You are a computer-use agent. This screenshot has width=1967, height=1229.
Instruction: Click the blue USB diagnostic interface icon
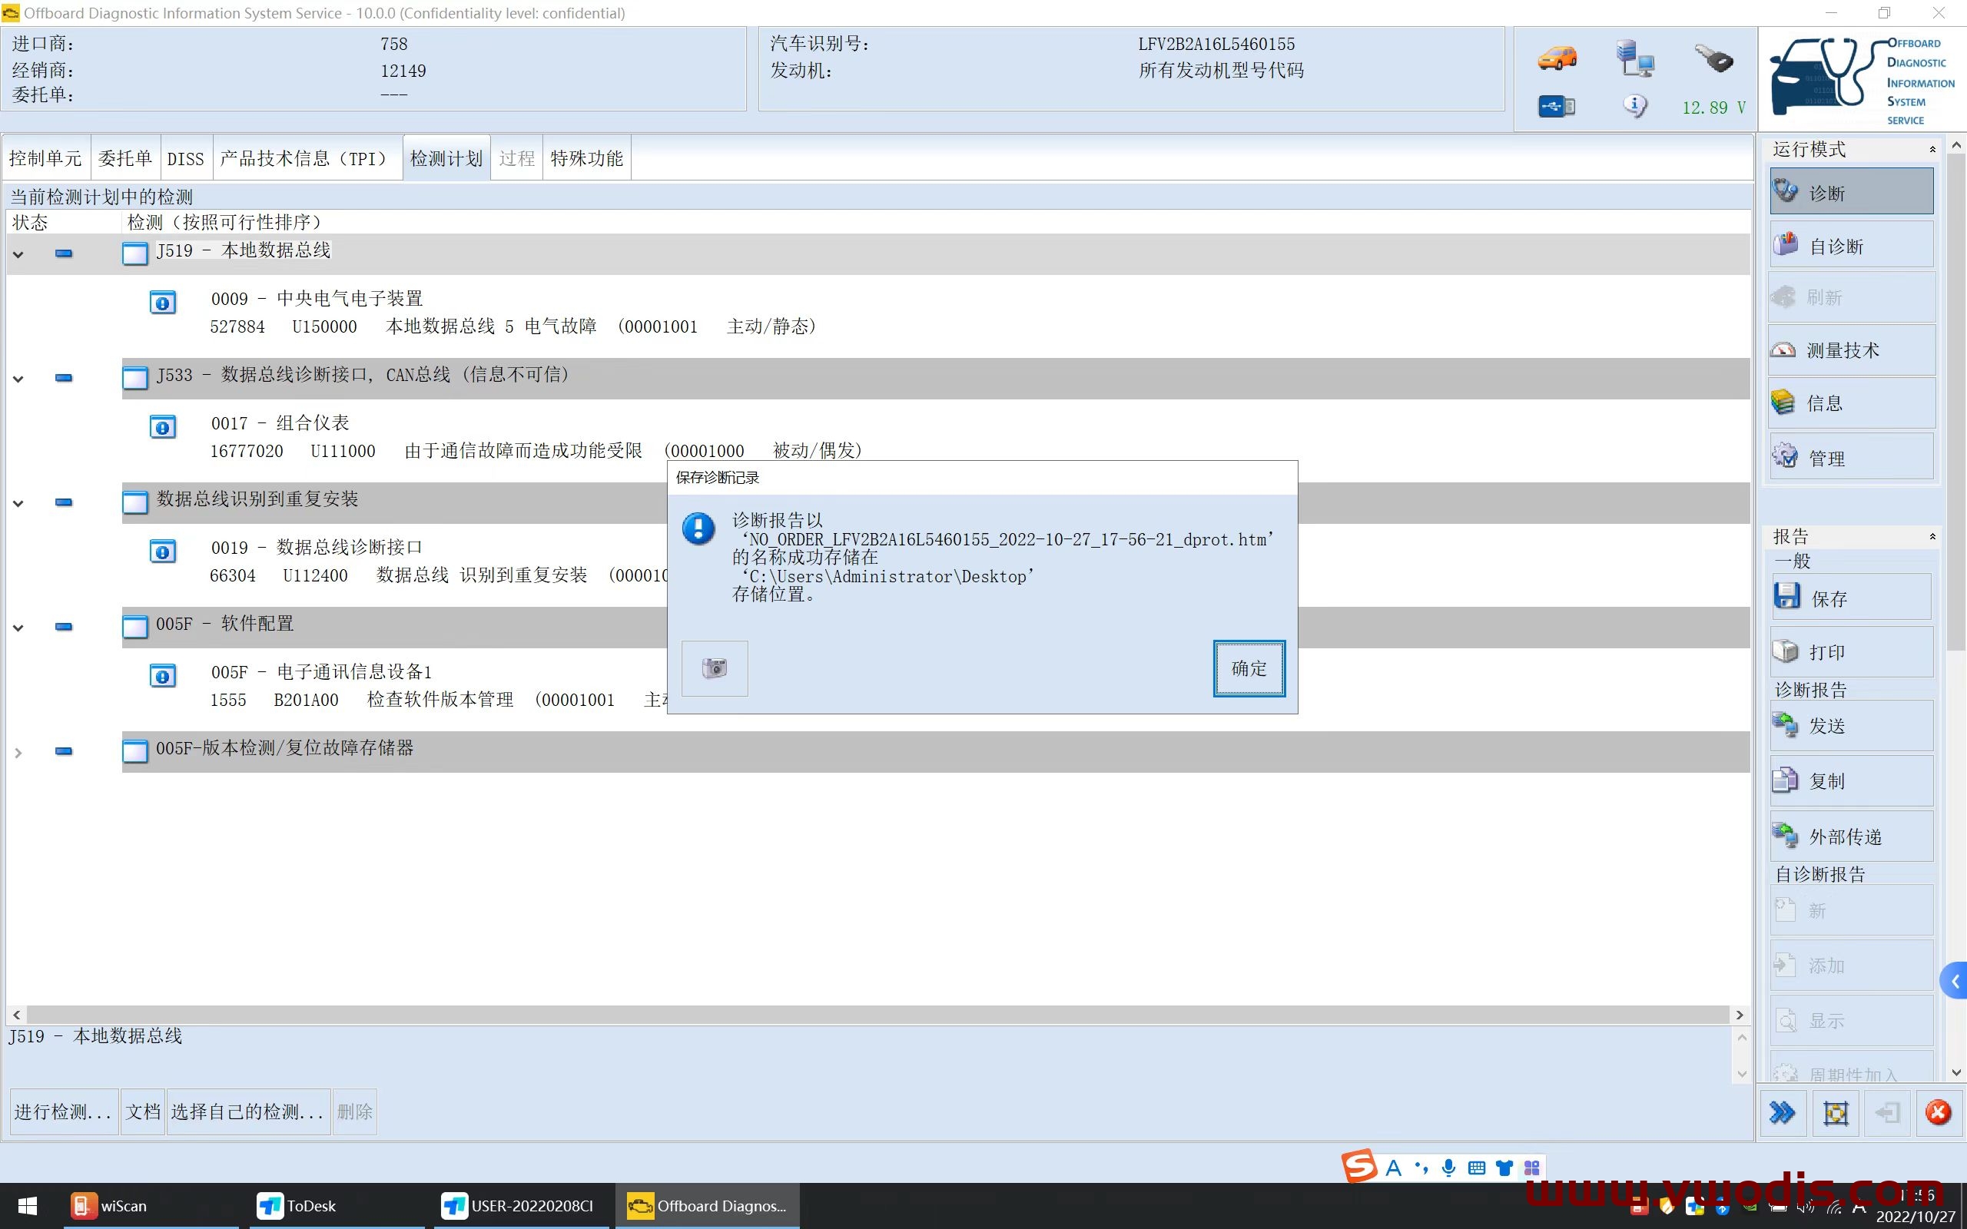point(1557,106)
